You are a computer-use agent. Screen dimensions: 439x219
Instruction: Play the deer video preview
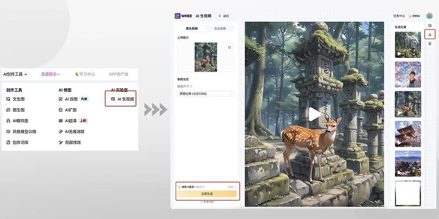(314, 114)
